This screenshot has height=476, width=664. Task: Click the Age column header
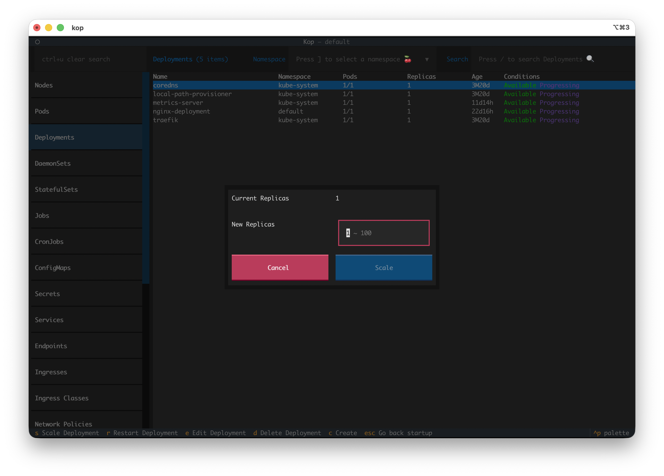(477, 77)
